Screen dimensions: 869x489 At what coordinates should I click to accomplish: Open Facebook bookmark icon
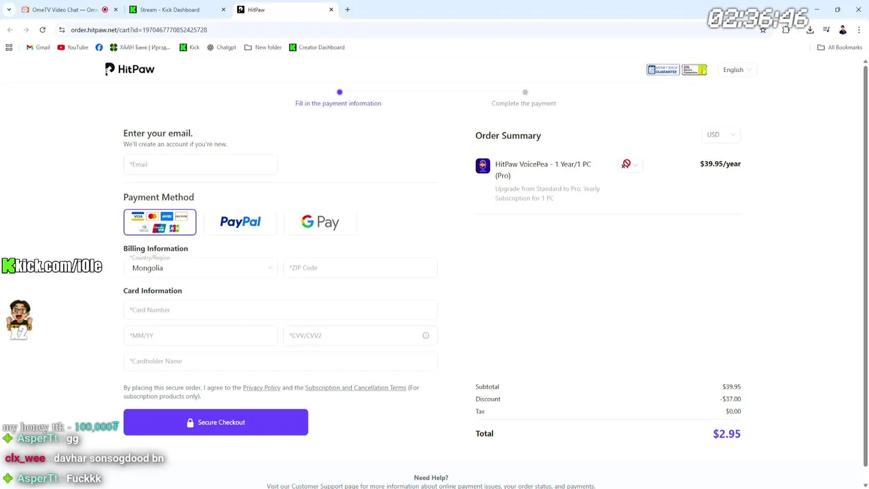(99, 48)
